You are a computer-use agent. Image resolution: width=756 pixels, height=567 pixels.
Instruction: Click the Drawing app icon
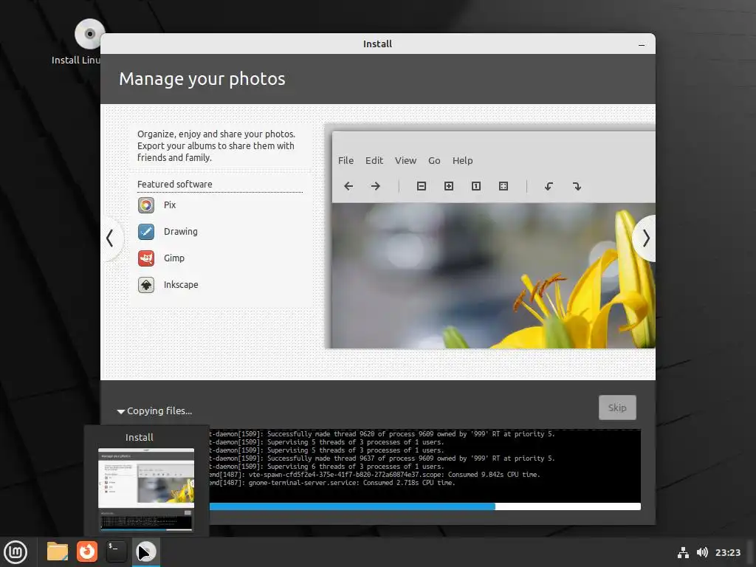[x=146, y=232]
